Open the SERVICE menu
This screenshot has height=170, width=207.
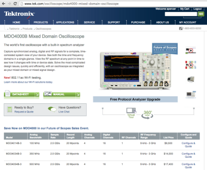coord(89,22)
